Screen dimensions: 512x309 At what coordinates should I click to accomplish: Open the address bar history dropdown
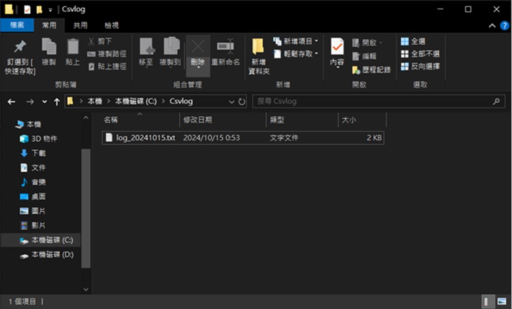pos(231,102)
